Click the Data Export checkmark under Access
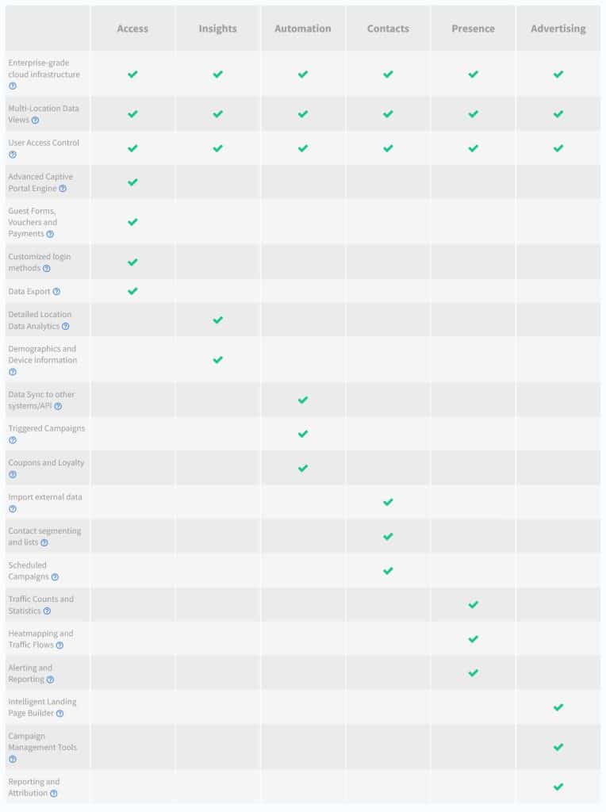The width and height of the screenshot is (606, 812). tap(132, 291)
